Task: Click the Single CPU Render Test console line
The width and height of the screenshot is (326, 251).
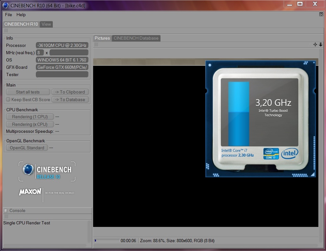Action: pos(27,223)
